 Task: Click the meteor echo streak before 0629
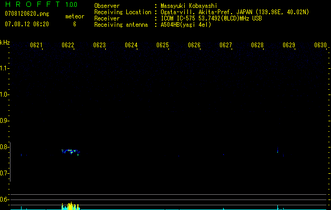tap(278, 150)
